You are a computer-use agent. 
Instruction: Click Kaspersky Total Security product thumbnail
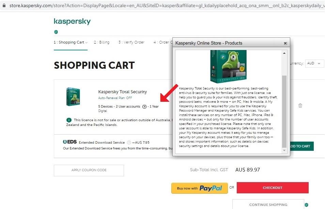click(73, 97)
